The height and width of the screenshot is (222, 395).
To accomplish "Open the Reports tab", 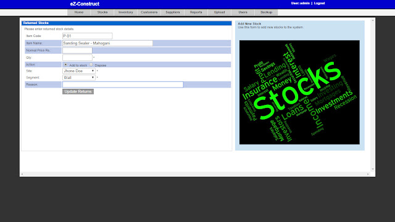I will [x=196, y=12].
